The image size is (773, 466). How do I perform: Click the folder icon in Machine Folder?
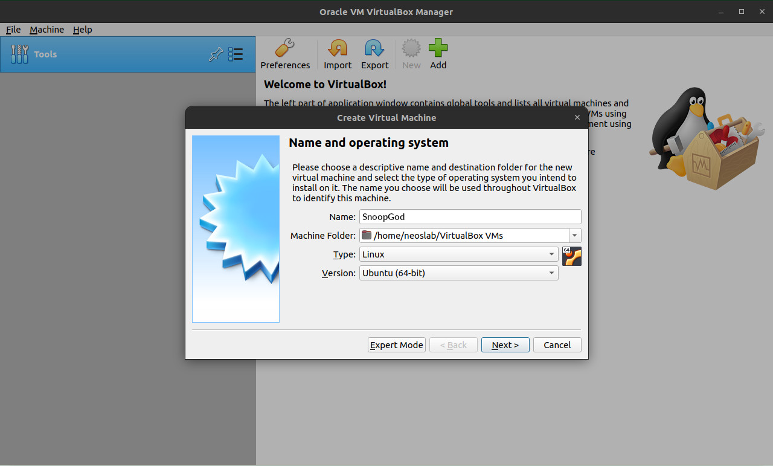point(367,235)
